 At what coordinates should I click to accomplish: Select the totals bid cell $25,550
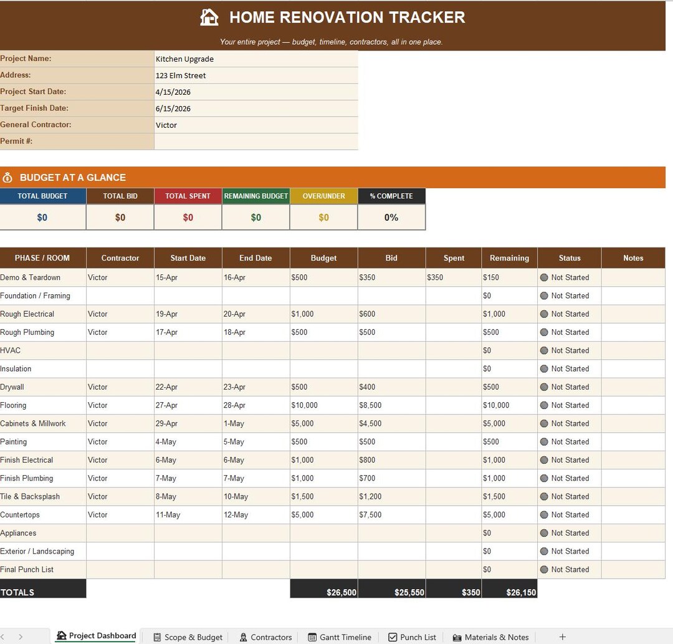[x=391, y=589]
